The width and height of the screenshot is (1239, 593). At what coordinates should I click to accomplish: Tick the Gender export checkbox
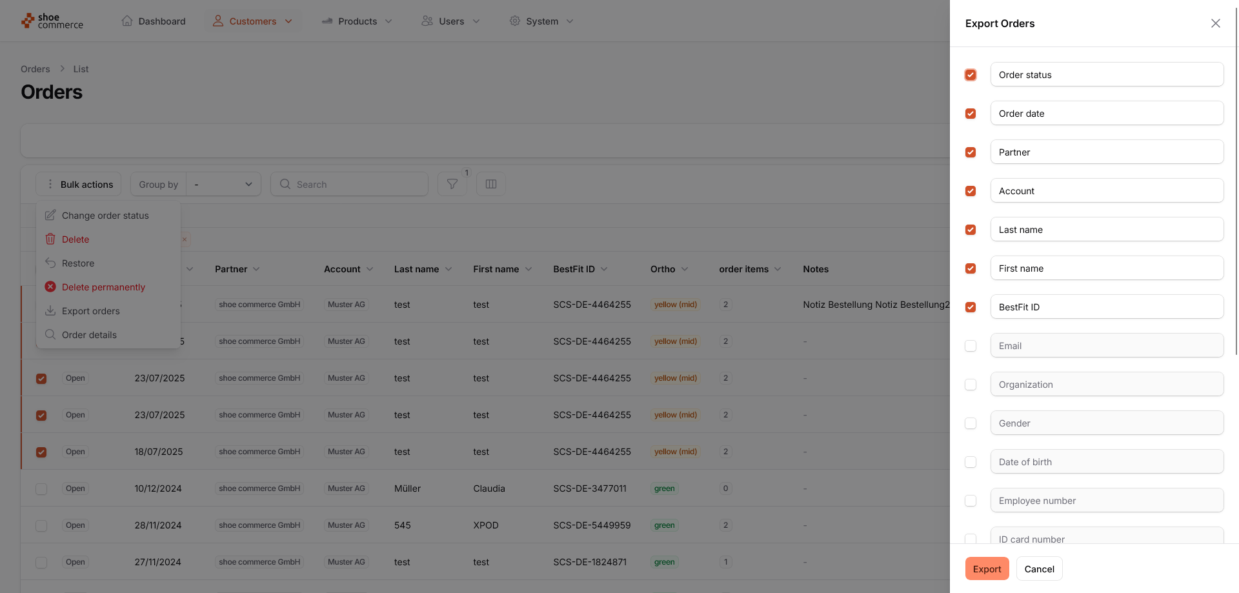click(971, 423)
